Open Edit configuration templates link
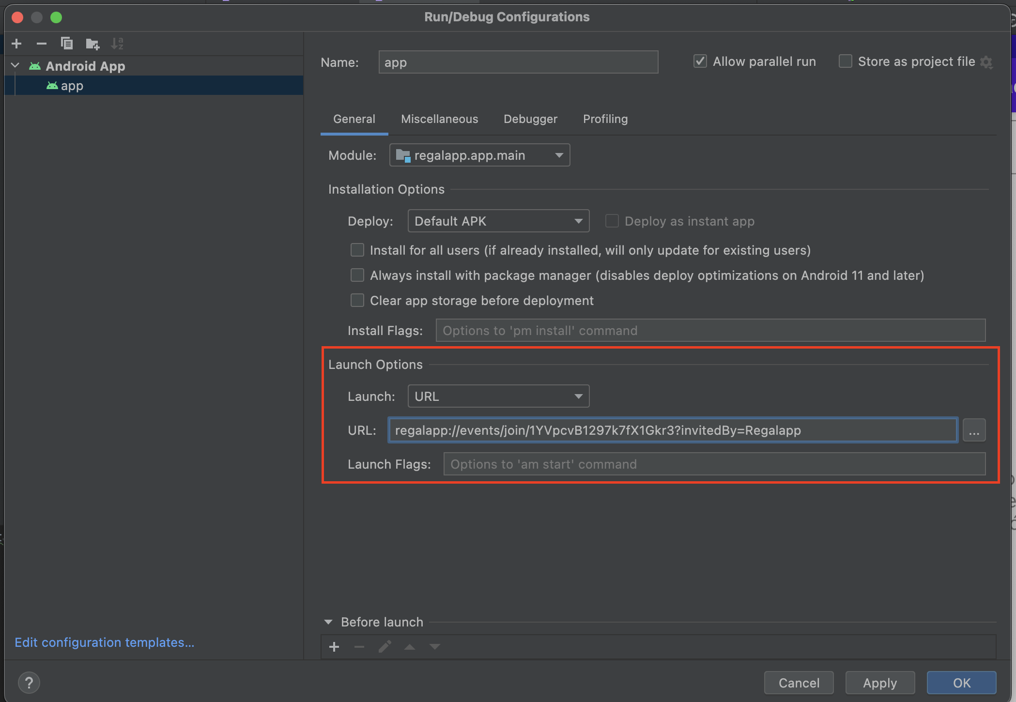This screenshot has height=702, width=1016. [x=104, y=642]
